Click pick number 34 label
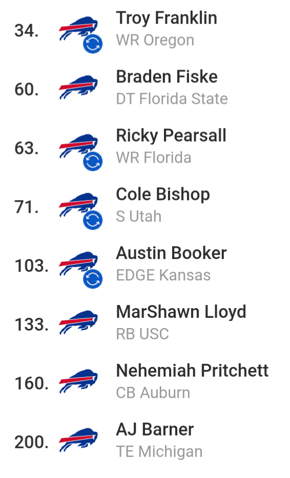 pos(27,31)
